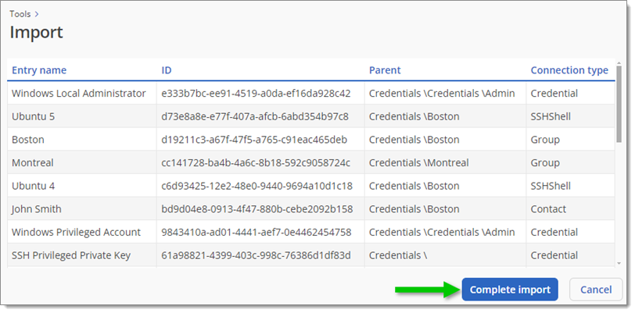Click the Complete import button
This screenshot has height=313, width=635.
[x=510, y=290]
